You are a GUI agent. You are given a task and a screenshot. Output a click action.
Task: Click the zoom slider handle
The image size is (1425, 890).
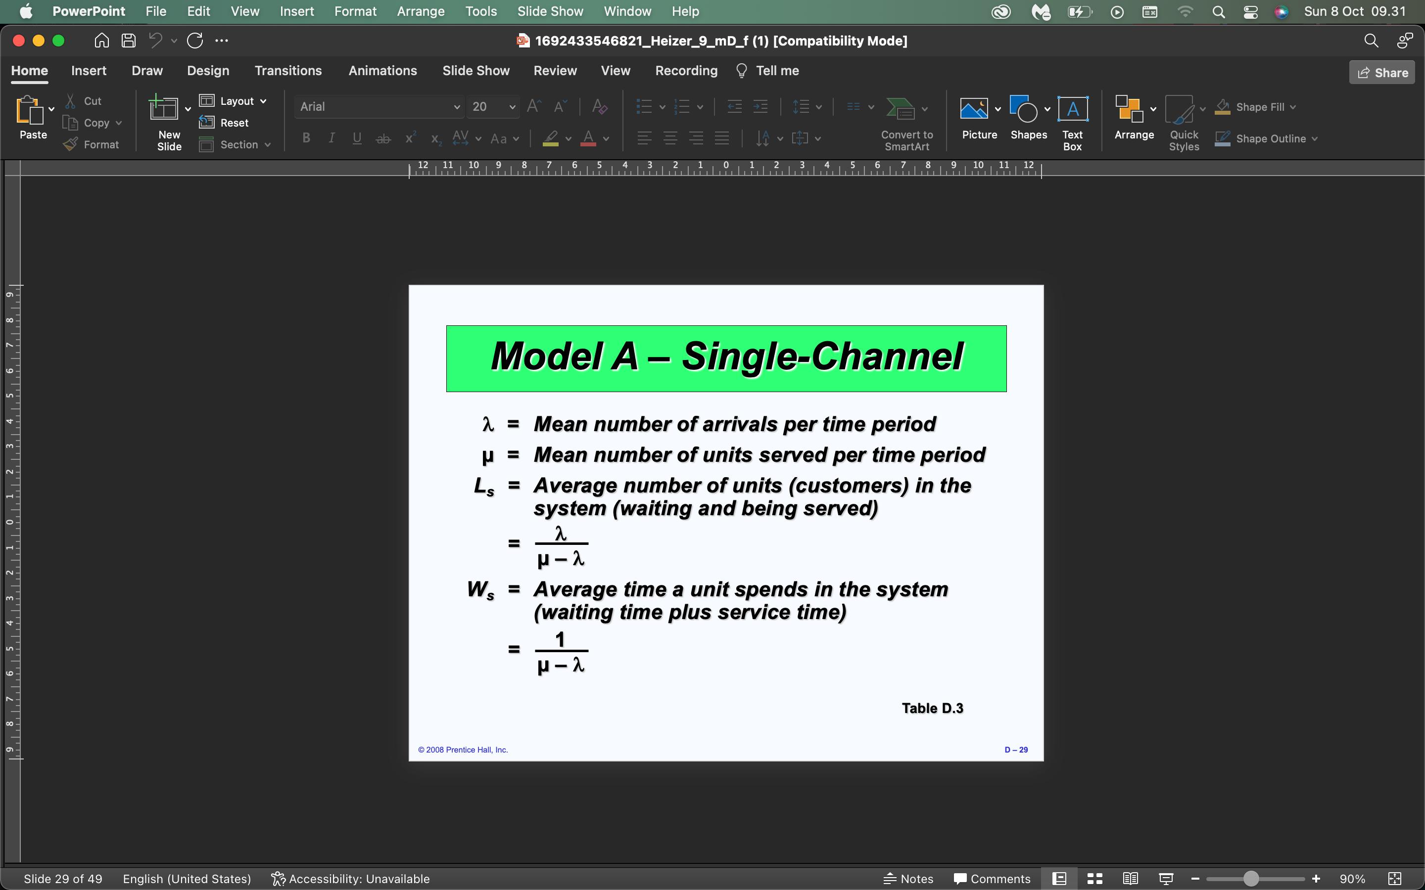pyautogui.click(x=1251, y=879)
